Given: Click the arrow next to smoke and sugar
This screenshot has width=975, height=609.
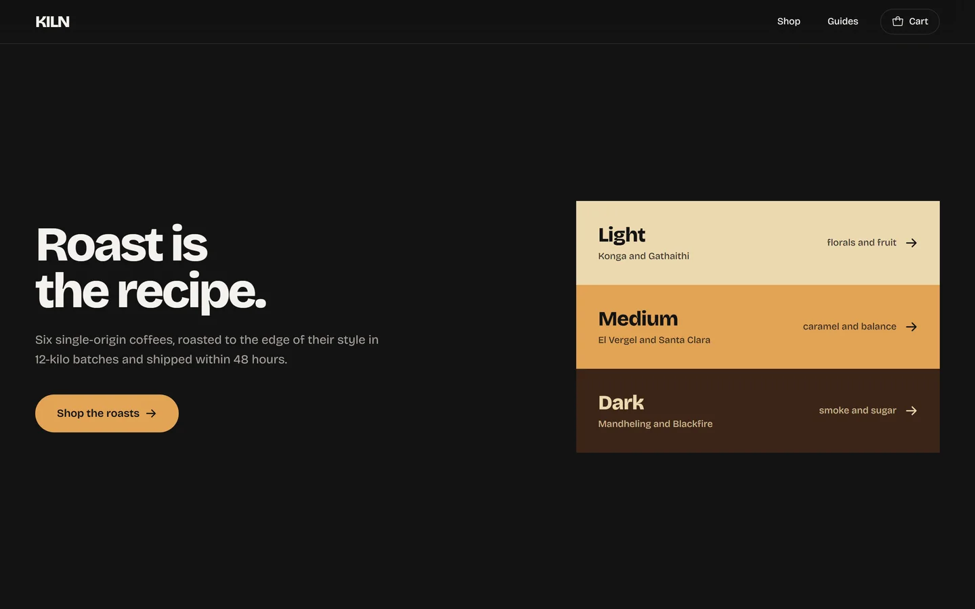Looking at the screenshot, I should pos(911,411).
